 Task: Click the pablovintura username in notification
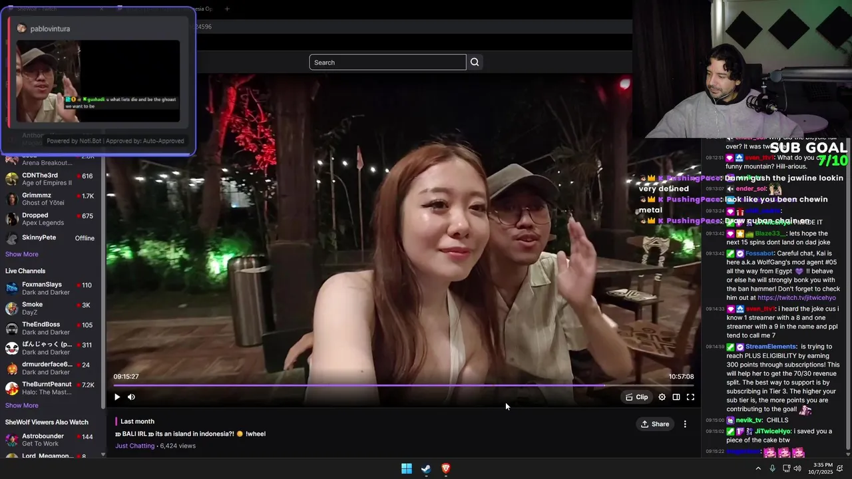(50, 29)
